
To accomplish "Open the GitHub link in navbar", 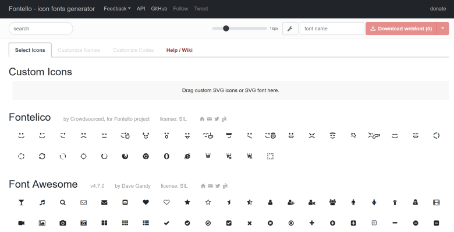I will click(159, 9).
